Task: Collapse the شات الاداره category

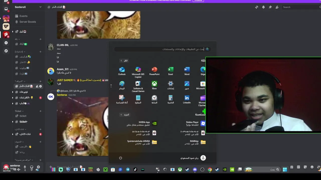Action: [21, 129]
